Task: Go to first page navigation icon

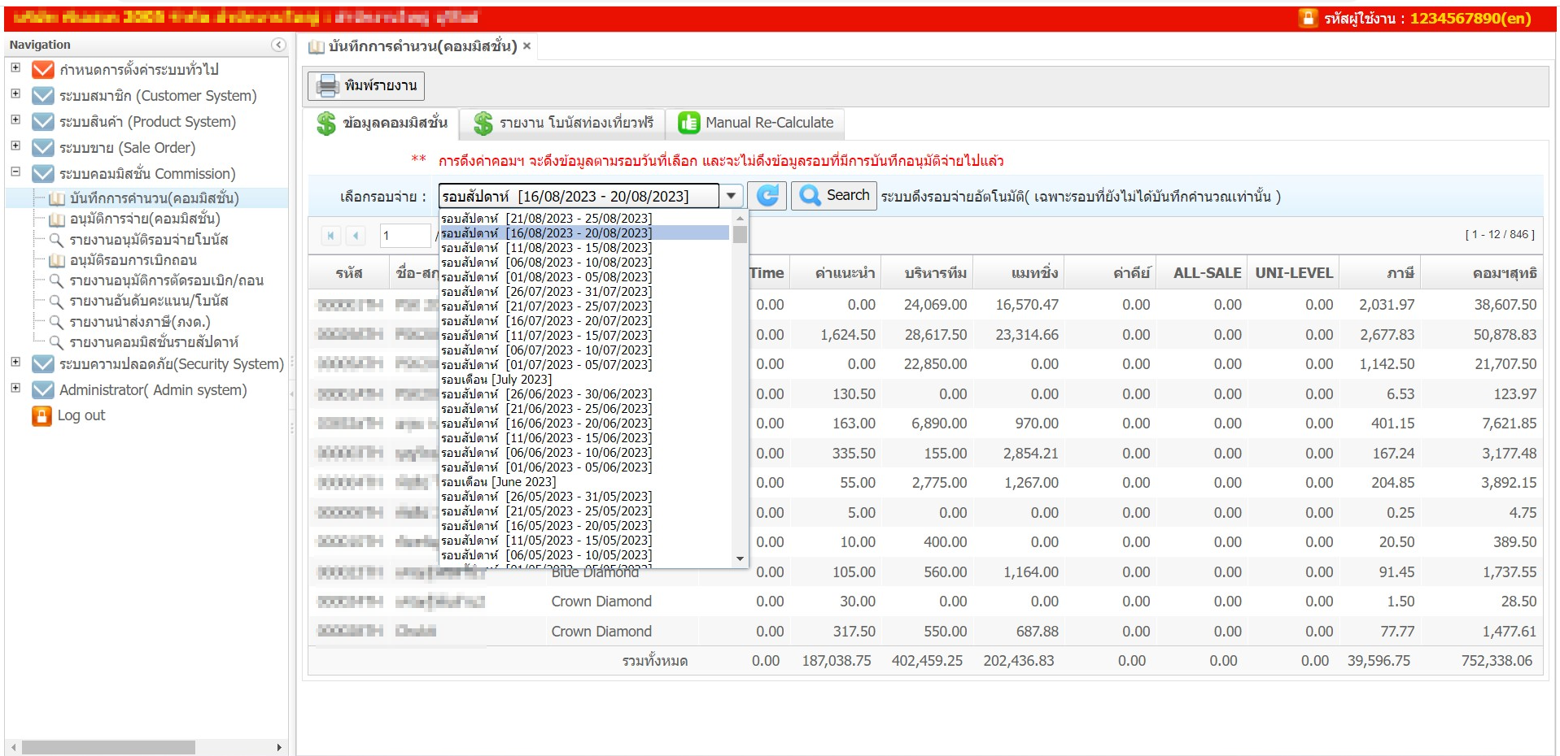Action: click(x=330, y=236)
